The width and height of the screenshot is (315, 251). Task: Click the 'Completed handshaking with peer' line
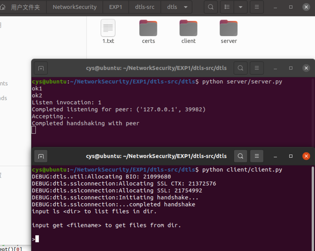[x=86, y=123]
